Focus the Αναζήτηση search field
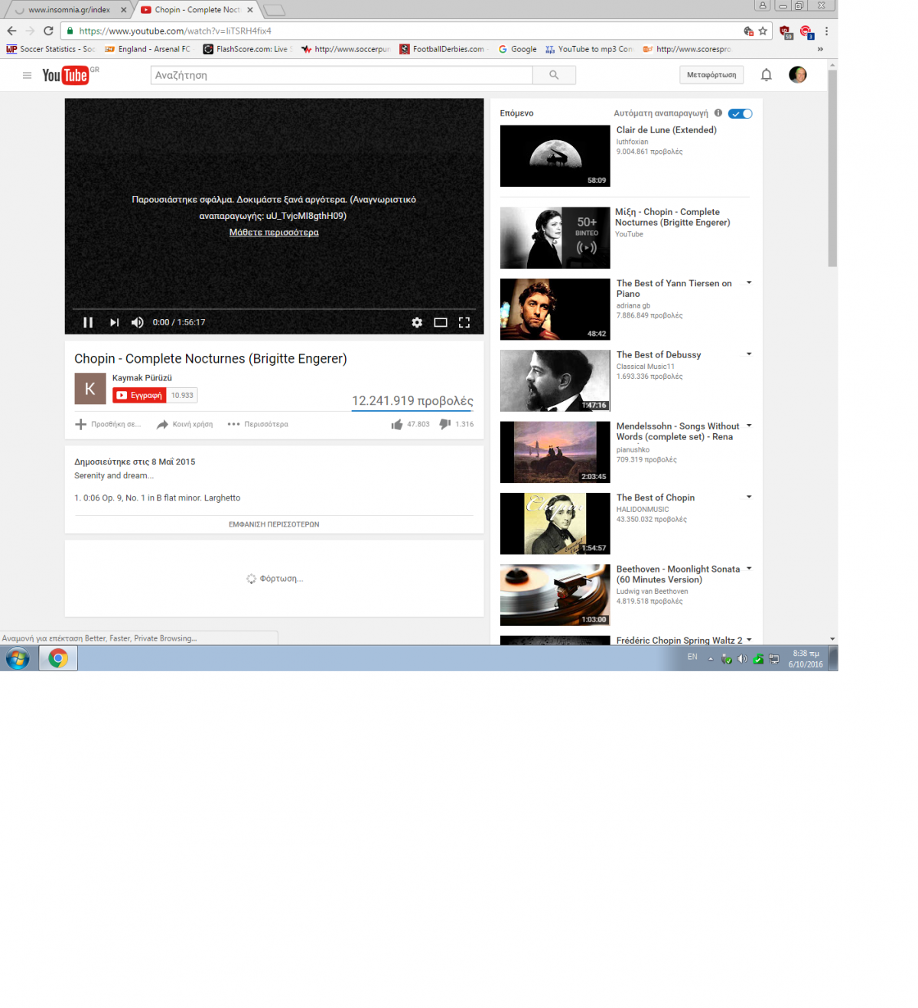918x1008 pixels. tap(341, 75)
